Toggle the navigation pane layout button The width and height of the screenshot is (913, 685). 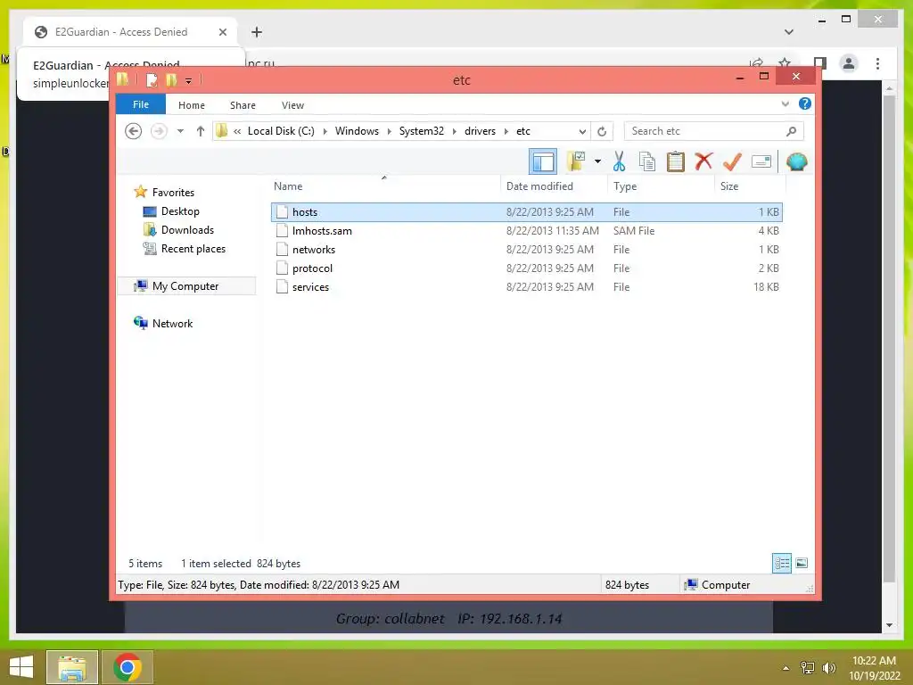543,162
